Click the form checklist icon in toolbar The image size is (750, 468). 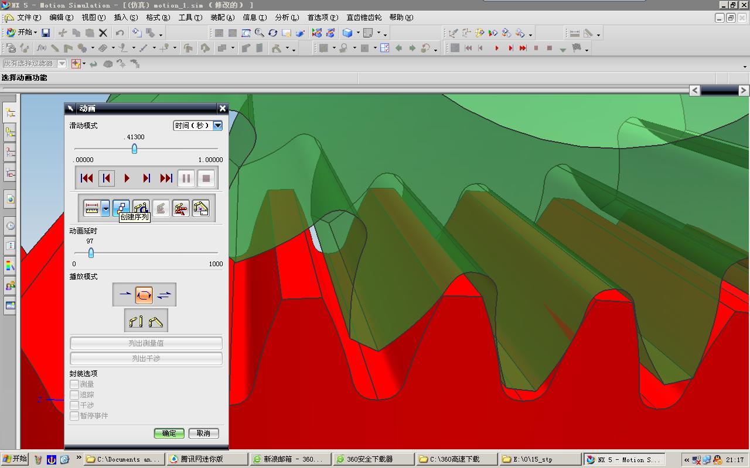tap(385, 48)
